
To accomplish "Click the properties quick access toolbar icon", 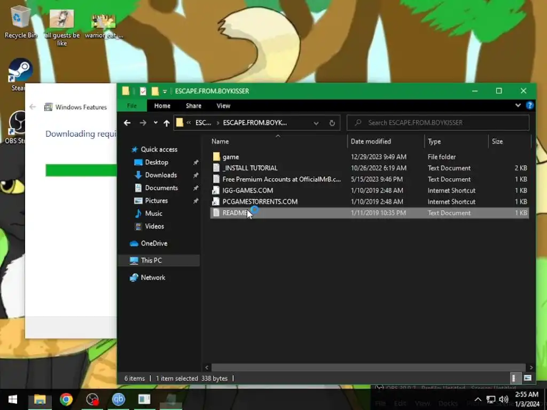I will coord(143,91).
